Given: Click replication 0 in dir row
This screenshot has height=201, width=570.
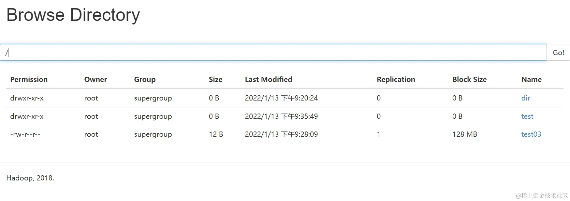Looking at the screenshot, I should pos(379,98).
